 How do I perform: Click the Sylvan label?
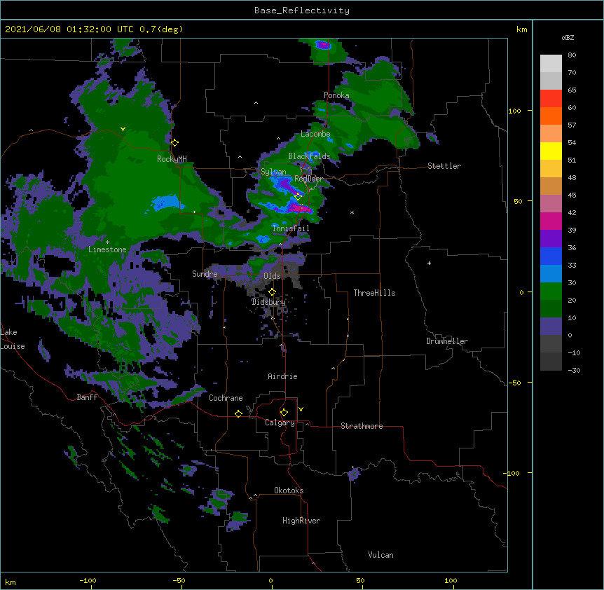click(273, 172)
